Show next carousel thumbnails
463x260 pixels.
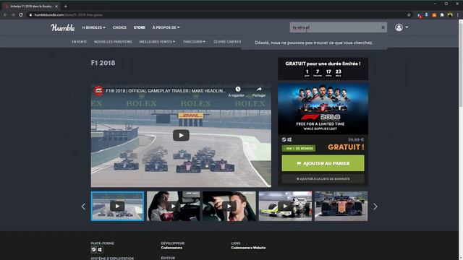[x=375, y=207]
